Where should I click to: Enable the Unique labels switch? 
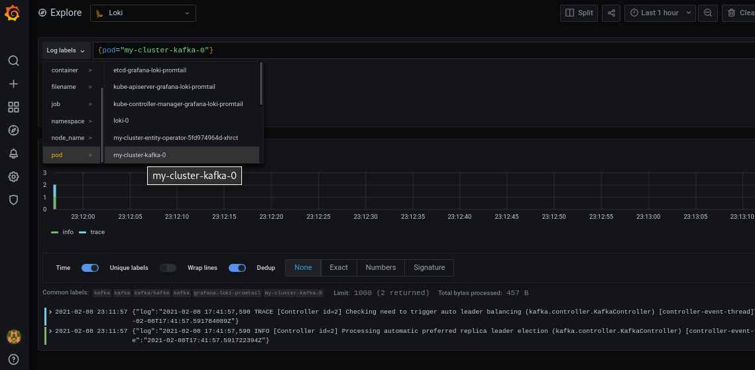168,268
